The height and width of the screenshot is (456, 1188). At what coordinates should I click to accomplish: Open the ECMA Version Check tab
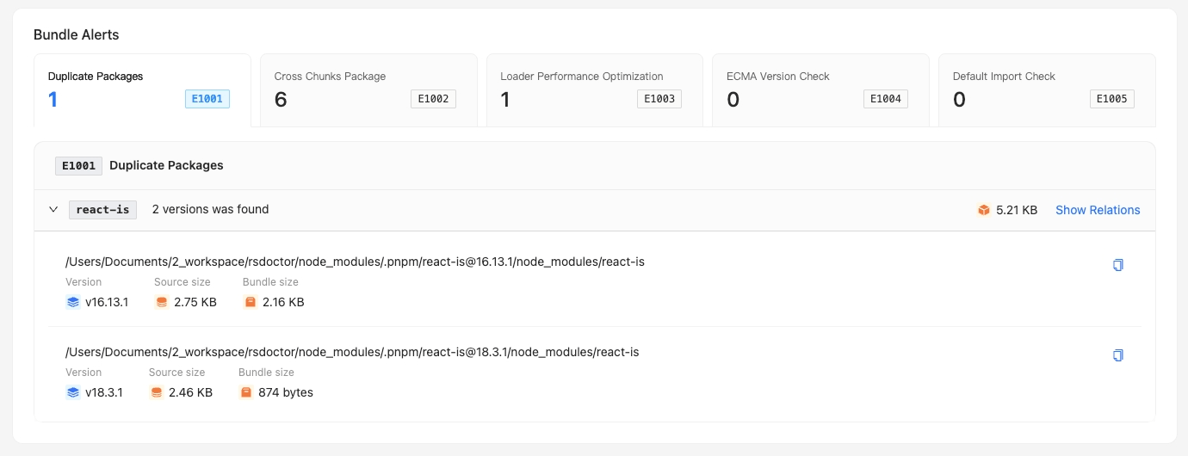[x=821, y=90]
